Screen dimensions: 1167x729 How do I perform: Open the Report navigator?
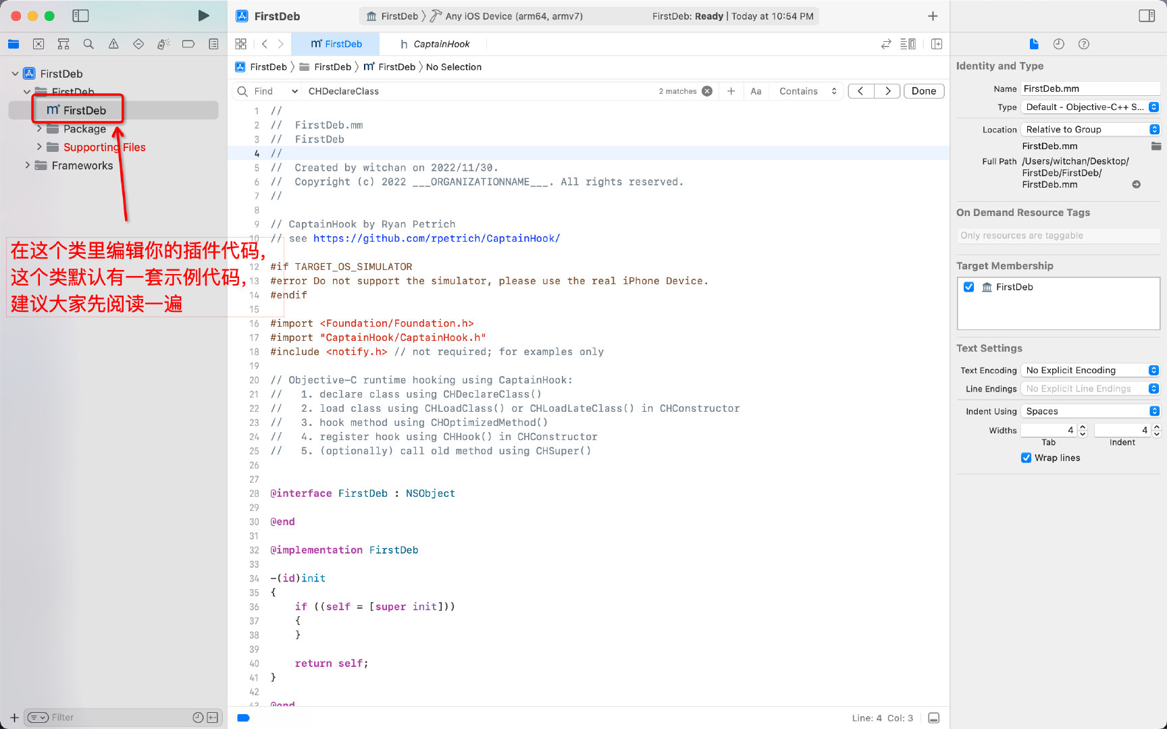click(213, 44)
